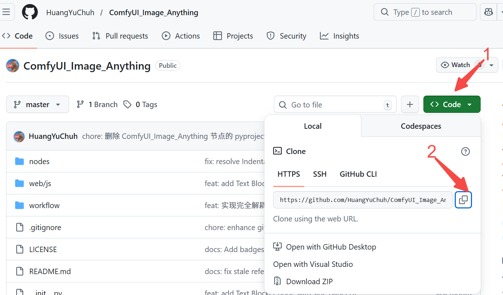Click the search magnifier icon in header
Viewport: 503px width, 295px height.
point(385,12)
